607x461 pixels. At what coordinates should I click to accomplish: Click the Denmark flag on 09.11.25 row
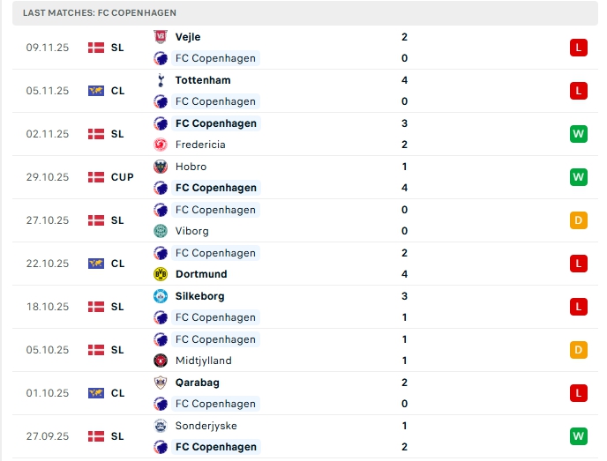tap(96, 48)
